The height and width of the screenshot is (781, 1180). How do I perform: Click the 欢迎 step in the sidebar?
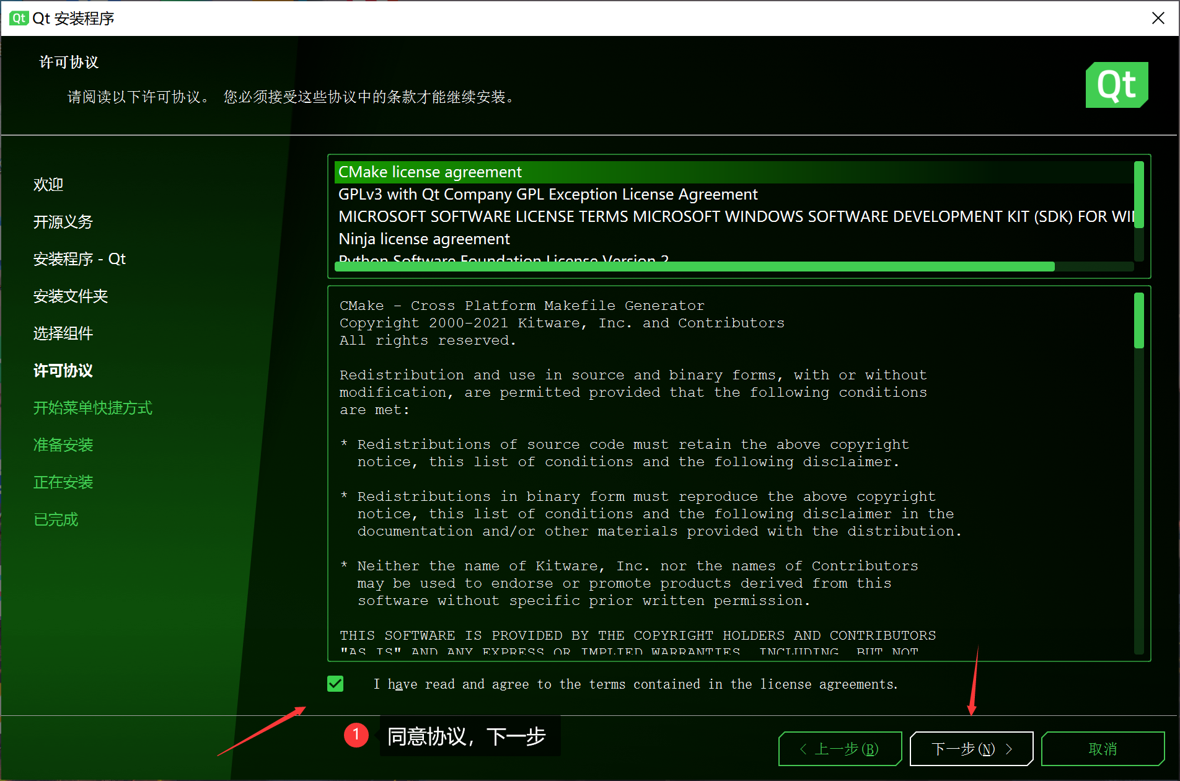point(48,184)
